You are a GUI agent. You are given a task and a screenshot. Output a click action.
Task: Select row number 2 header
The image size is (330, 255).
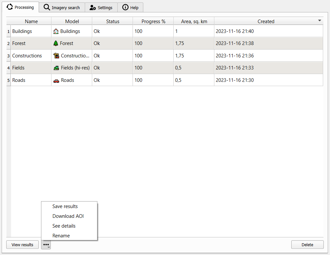click(8, 43)
